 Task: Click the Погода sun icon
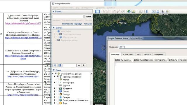click(x=60, y=94)
